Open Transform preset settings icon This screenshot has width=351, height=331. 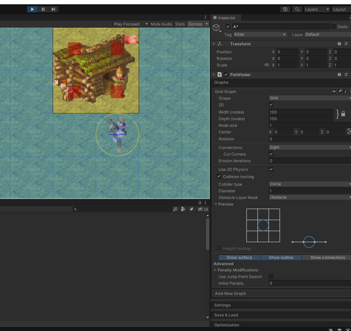coord(346,44)
